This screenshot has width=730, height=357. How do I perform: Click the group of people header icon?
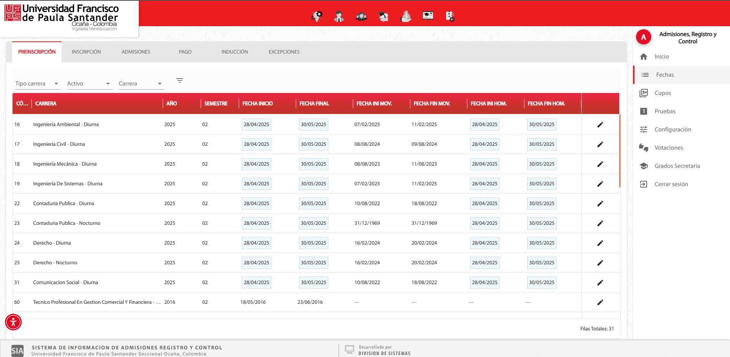tap(361, 16)
